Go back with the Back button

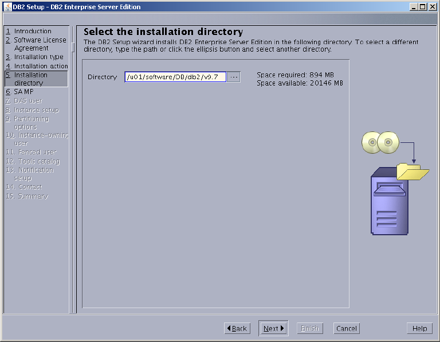pos(237,328)
